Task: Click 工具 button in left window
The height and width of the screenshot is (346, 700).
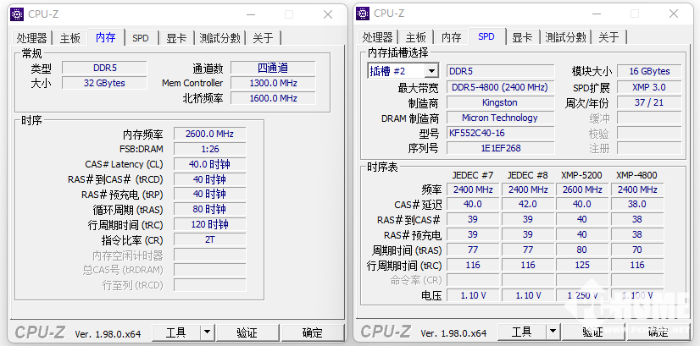Action: point(176,332)
